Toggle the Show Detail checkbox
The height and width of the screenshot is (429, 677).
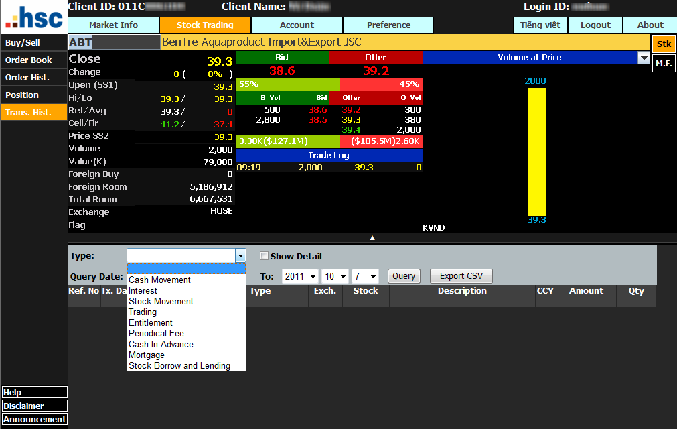(x=264, y=256)
